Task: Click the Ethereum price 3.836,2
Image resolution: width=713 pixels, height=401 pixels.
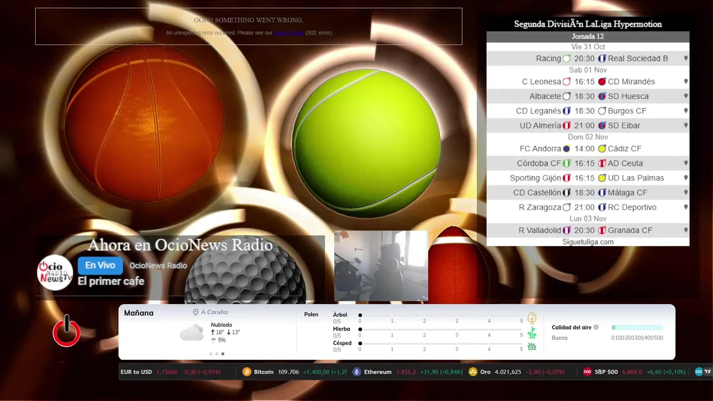Action: (x=406, y=372)
